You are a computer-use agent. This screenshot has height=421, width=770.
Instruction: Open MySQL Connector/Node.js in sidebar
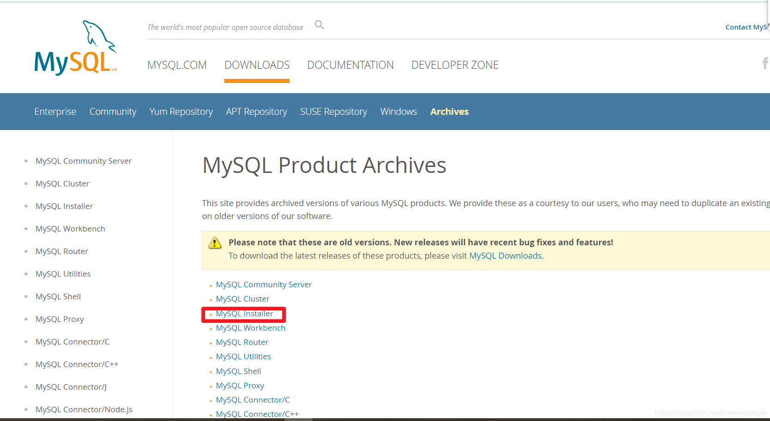(84, 409)
